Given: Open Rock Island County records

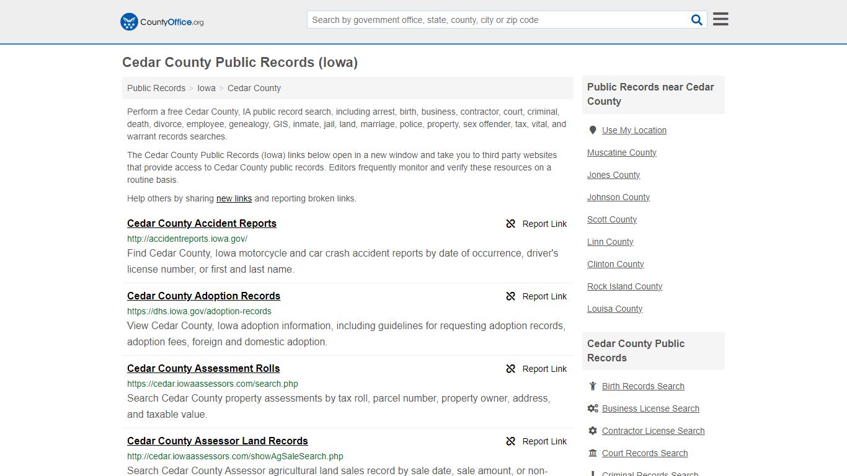Looking at the screenshot, I should click(625, 286).
